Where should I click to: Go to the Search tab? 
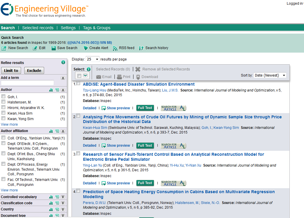[8, 28]
